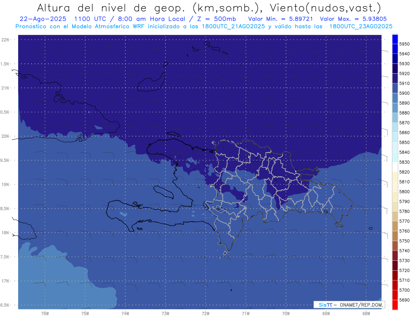Click the '22N' latitude axis label
411x318 pixels.
[5, 39]
